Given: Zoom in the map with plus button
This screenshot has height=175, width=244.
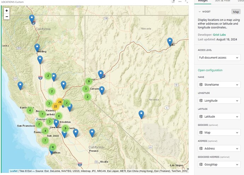Looking at the screenshot, I should tap(6, 11).
